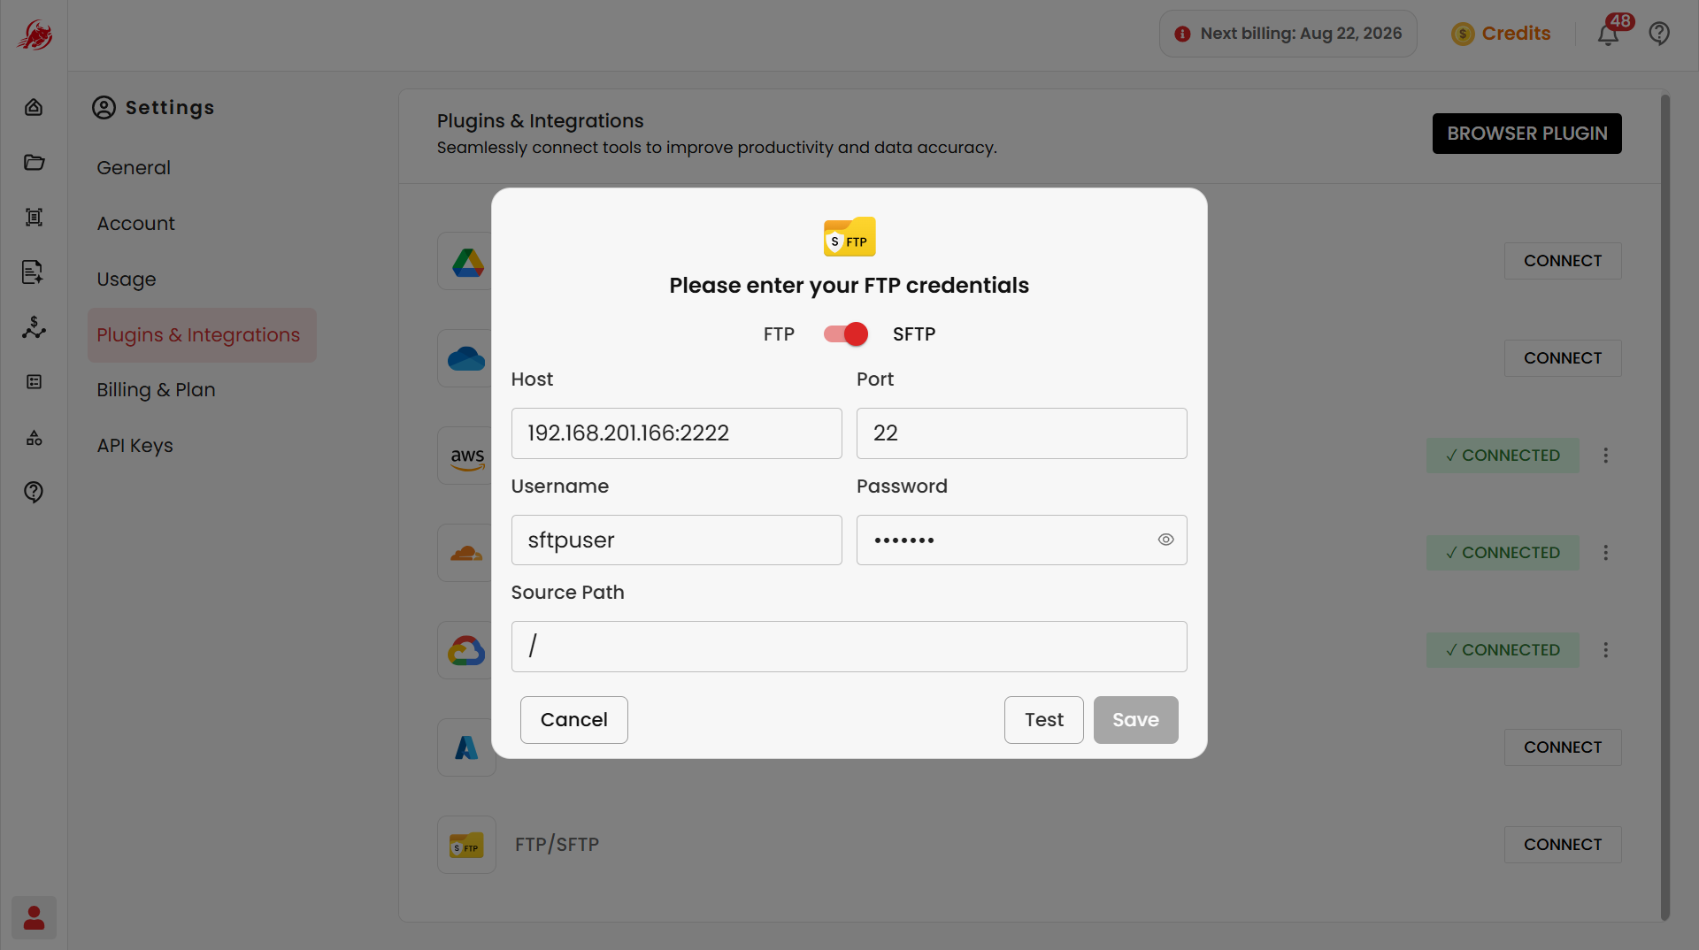Click the FTP label beside the switch
Screen dimensions: 1699x950
tap(779, 334)
